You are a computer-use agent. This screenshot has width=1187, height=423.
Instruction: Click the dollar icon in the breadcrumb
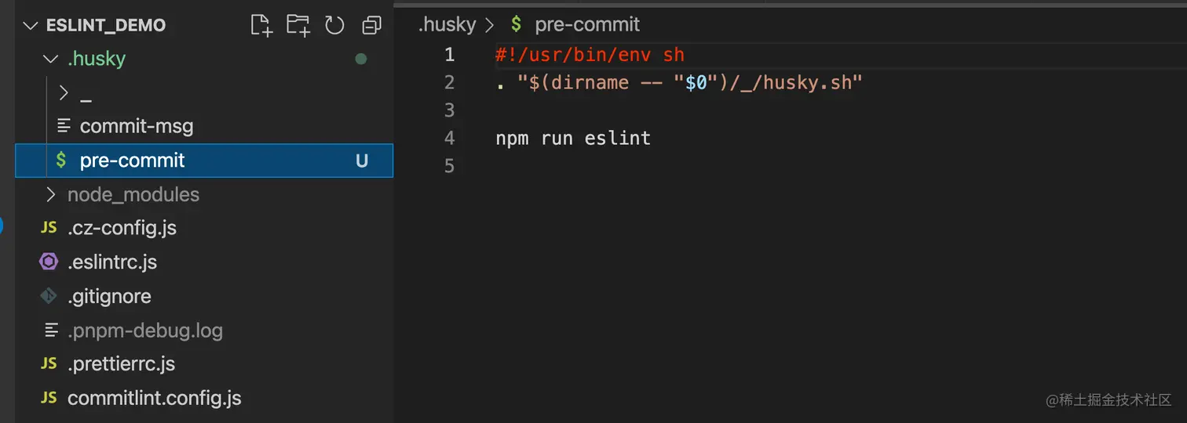point(516,24)
